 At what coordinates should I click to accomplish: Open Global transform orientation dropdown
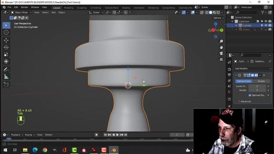point(96,12)
